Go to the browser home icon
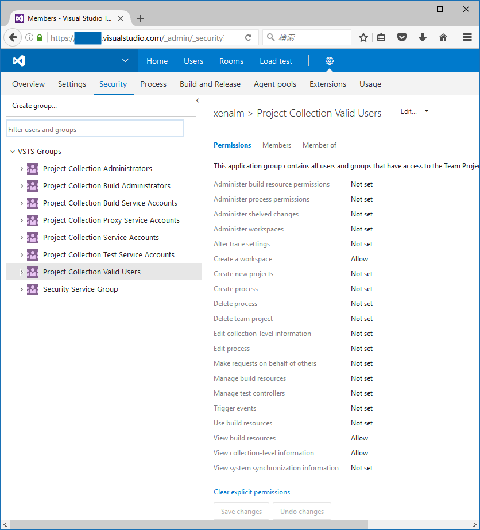The height and width of the screenshot is (530, 480). tap(443, 37)
